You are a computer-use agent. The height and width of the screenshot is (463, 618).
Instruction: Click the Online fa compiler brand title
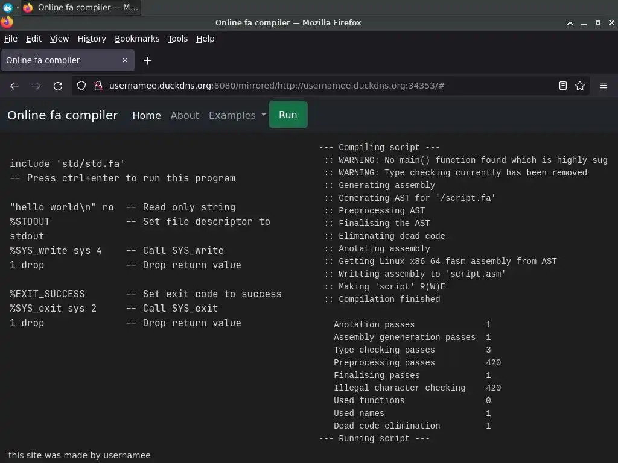click(63, 115)
